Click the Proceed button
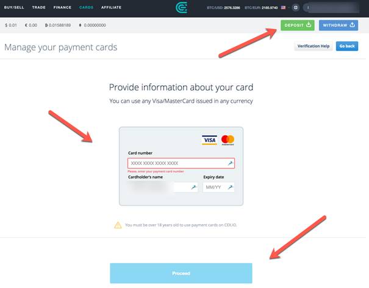The image size is (369, 288). click(x=181, y=273)
